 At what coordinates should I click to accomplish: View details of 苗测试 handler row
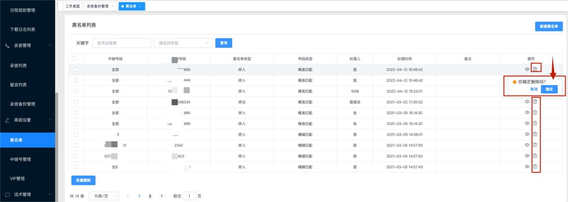tap(527, 102)
